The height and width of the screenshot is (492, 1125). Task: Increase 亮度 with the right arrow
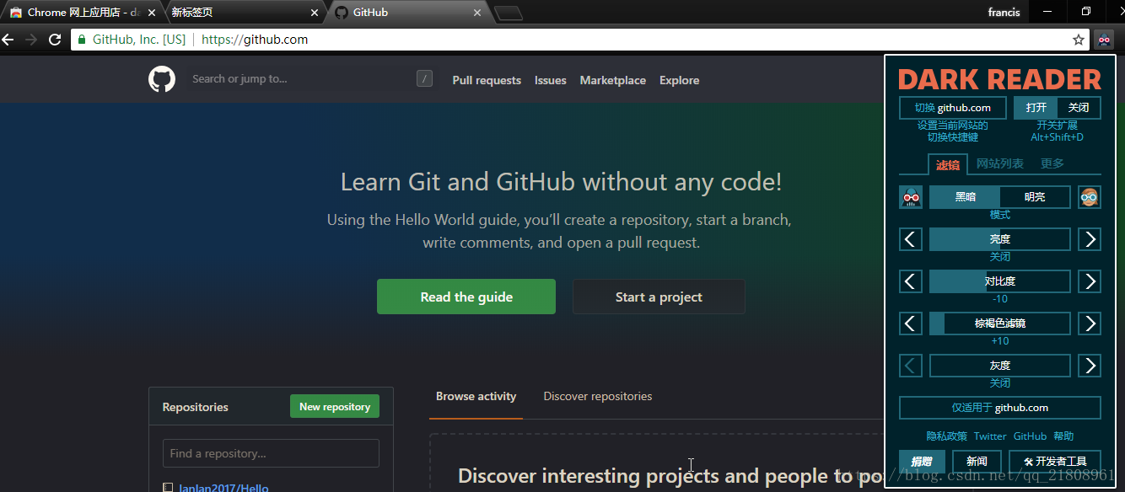click(x=1090, y=239)
